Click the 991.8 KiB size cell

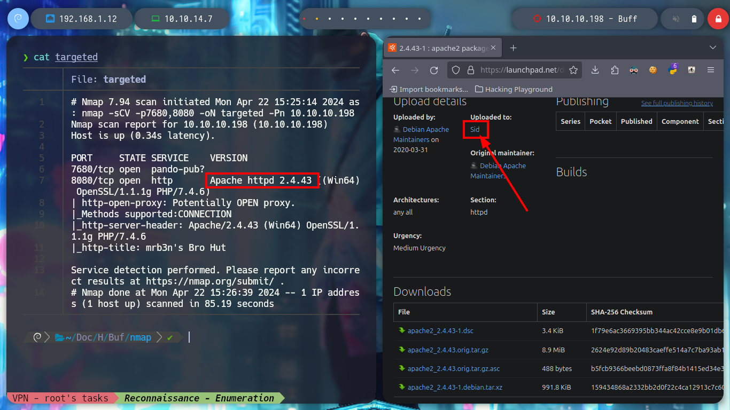coord(556,387)
